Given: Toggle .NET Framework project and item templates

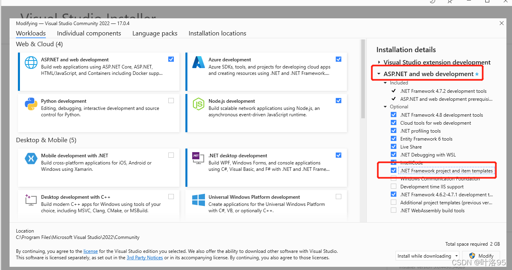Looking at the screenshot, I should (x=394, y=170).
